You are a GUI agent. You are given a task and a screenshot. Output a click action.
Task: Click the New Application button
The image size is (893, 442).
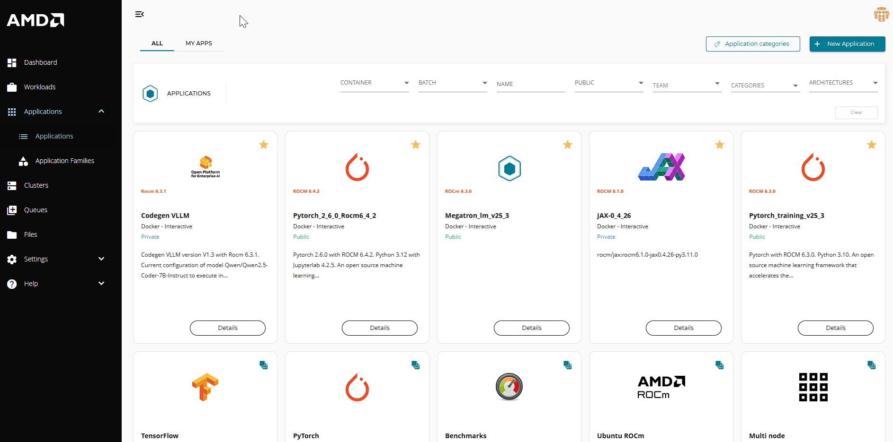pyautogui.click(x=847, y=44)
